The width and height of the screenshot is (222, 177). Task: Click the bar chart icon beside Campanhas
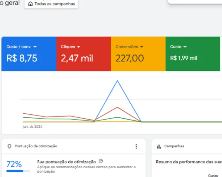(x=159, y=147)
